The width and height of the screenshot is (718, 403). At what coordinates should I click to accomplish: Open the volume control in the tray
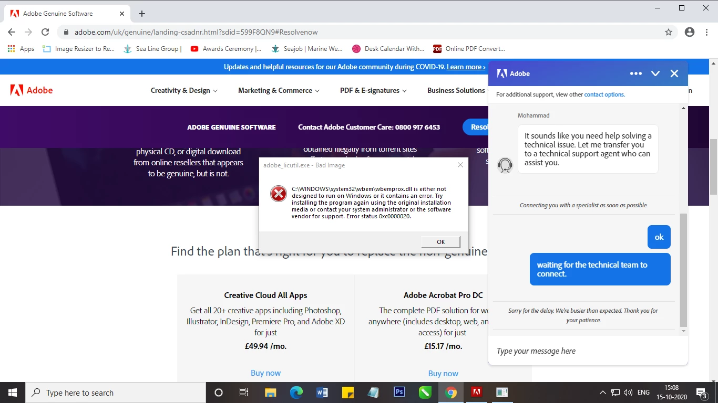[628, 393]
